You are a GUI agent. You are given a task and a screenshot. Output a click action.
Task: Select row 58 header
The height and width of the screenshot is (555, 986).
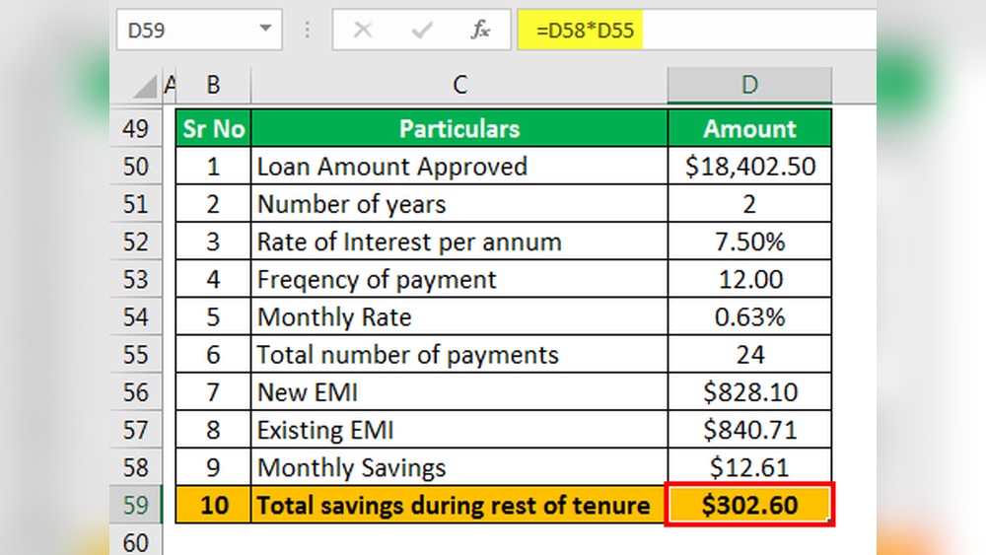coord(136,467)
